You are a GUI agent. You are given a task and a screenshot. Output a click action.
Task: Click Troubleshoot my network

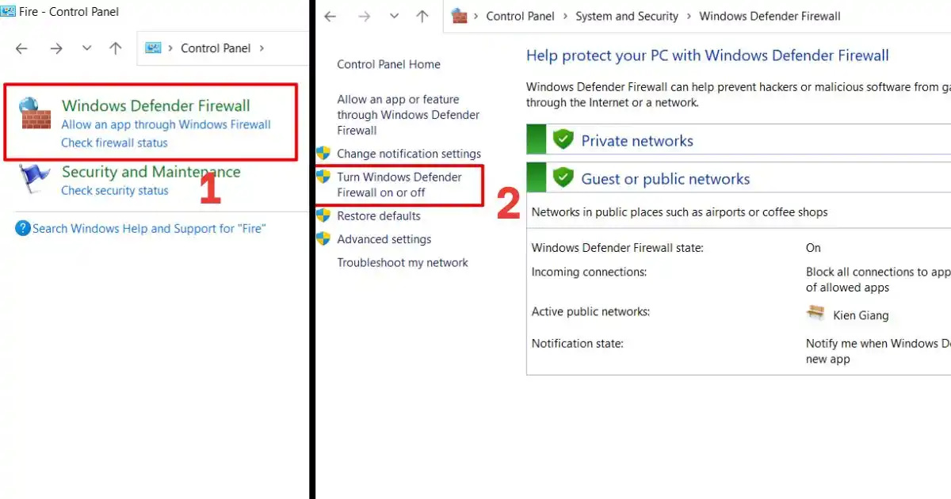click(403, 263)
